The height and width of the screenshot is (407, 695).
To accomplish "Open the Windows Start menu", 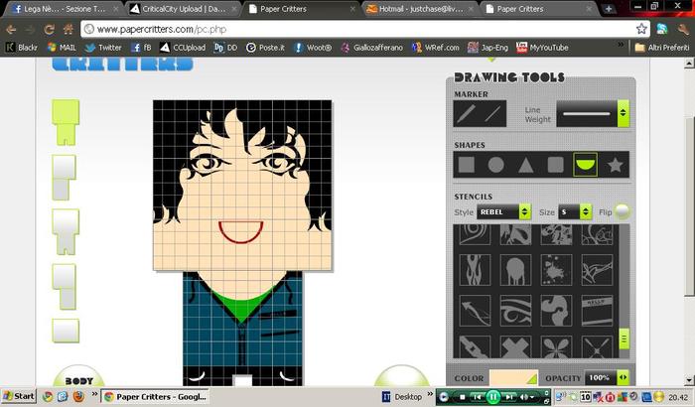I will [19, 396].
